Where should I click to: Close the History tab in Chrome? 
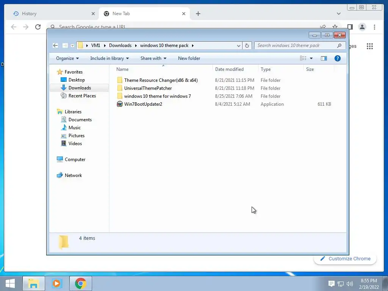[x=93, y=14]
